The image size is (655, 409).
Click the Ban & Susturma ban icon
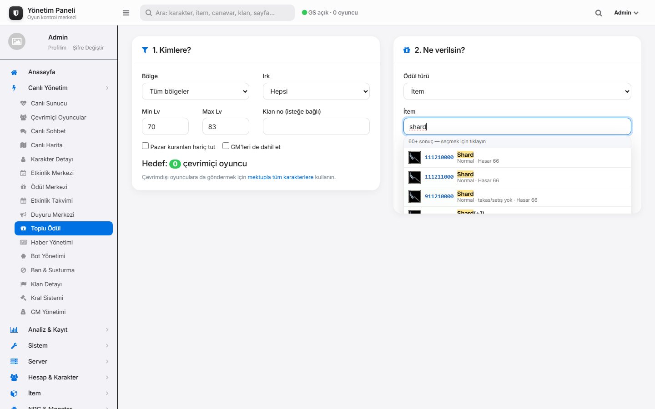pyautogui.click(x=23, y=270)
